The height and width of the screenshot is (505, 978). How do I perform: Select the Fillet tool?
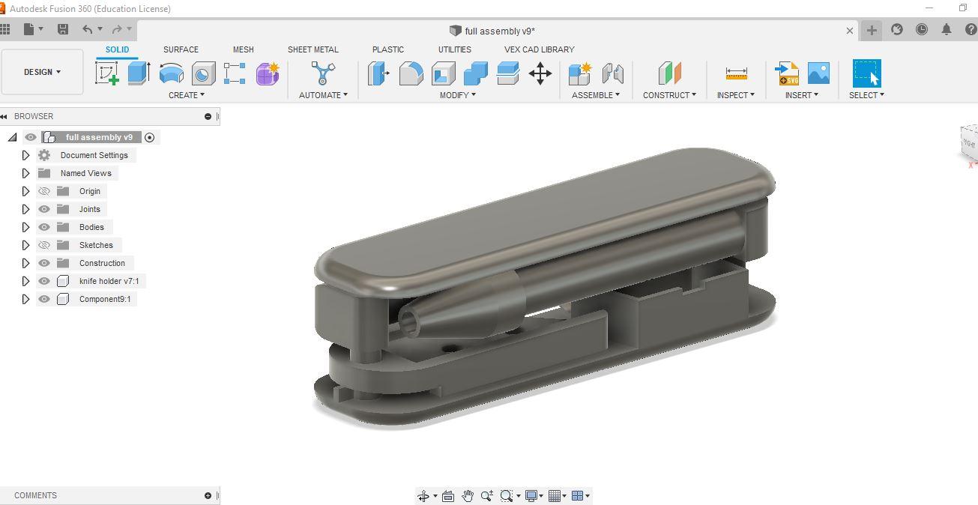pyautogui.click(x=411, y=73)
